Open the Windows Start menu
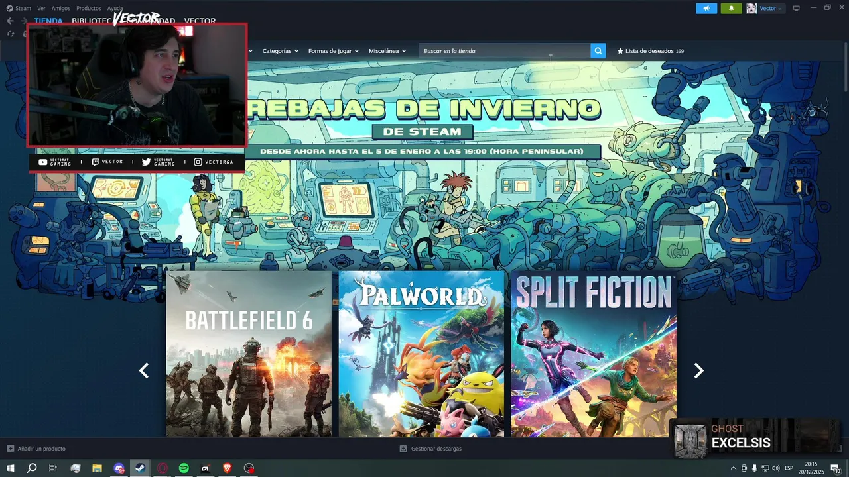Screen dimensions: 849x477 (11, 468)
